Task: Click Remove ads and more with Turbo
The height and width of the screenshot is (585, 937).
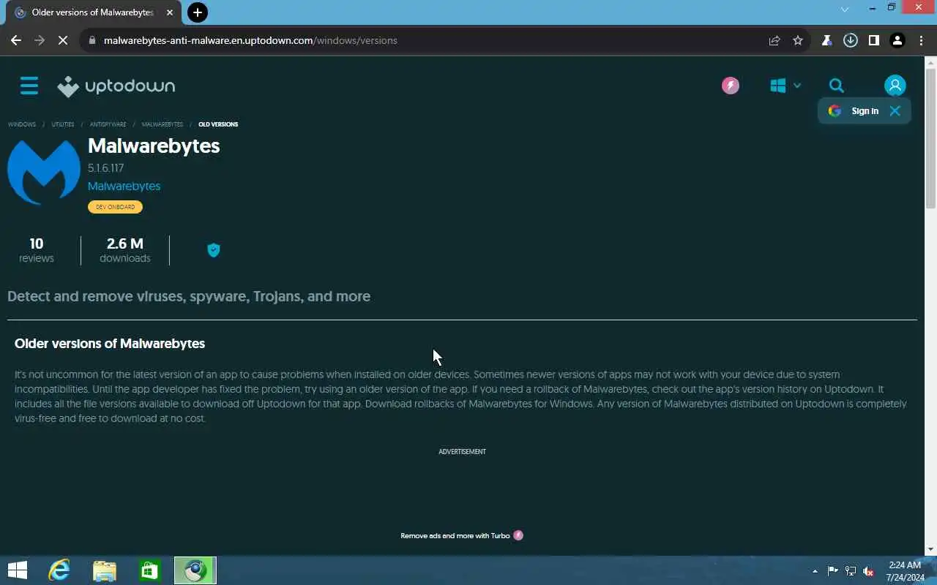Action: [x=455, y=535]
